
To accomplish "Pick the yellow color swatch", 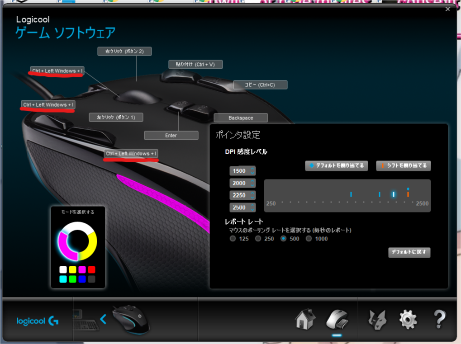I will [x=73, y=269].
